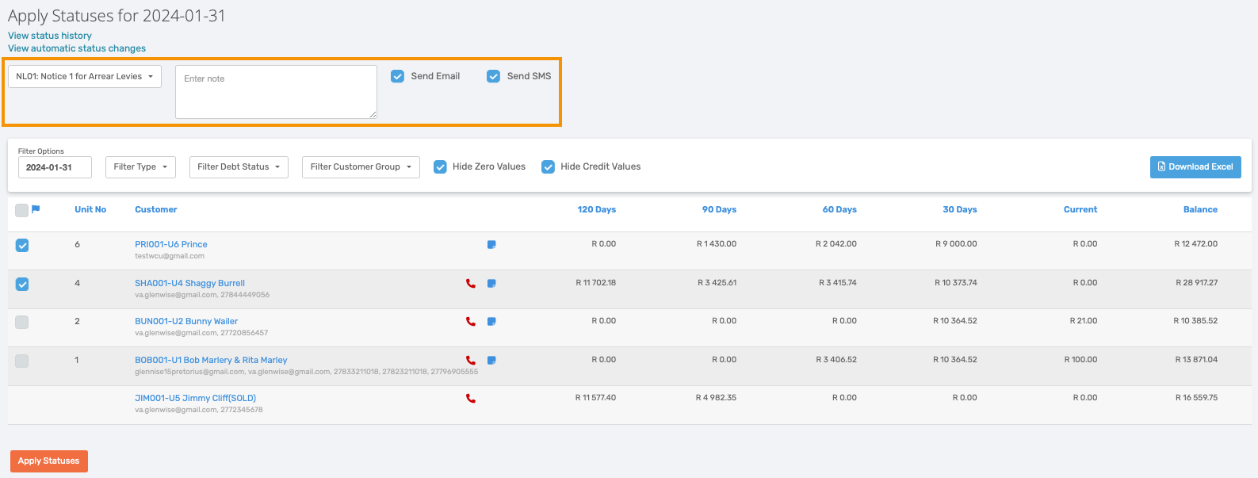1258x478 pixels.
Task: Open customer PRI001-U6 Prince
Action: click(171, 244)
